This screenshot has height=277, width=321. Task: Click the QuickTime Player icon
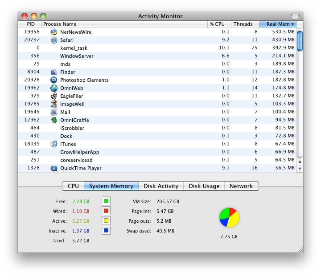(54, 168)
